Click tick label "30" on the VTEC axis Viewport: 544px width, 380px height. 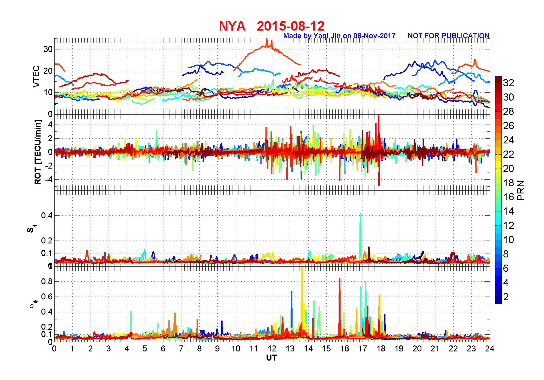tap(48, 49)
